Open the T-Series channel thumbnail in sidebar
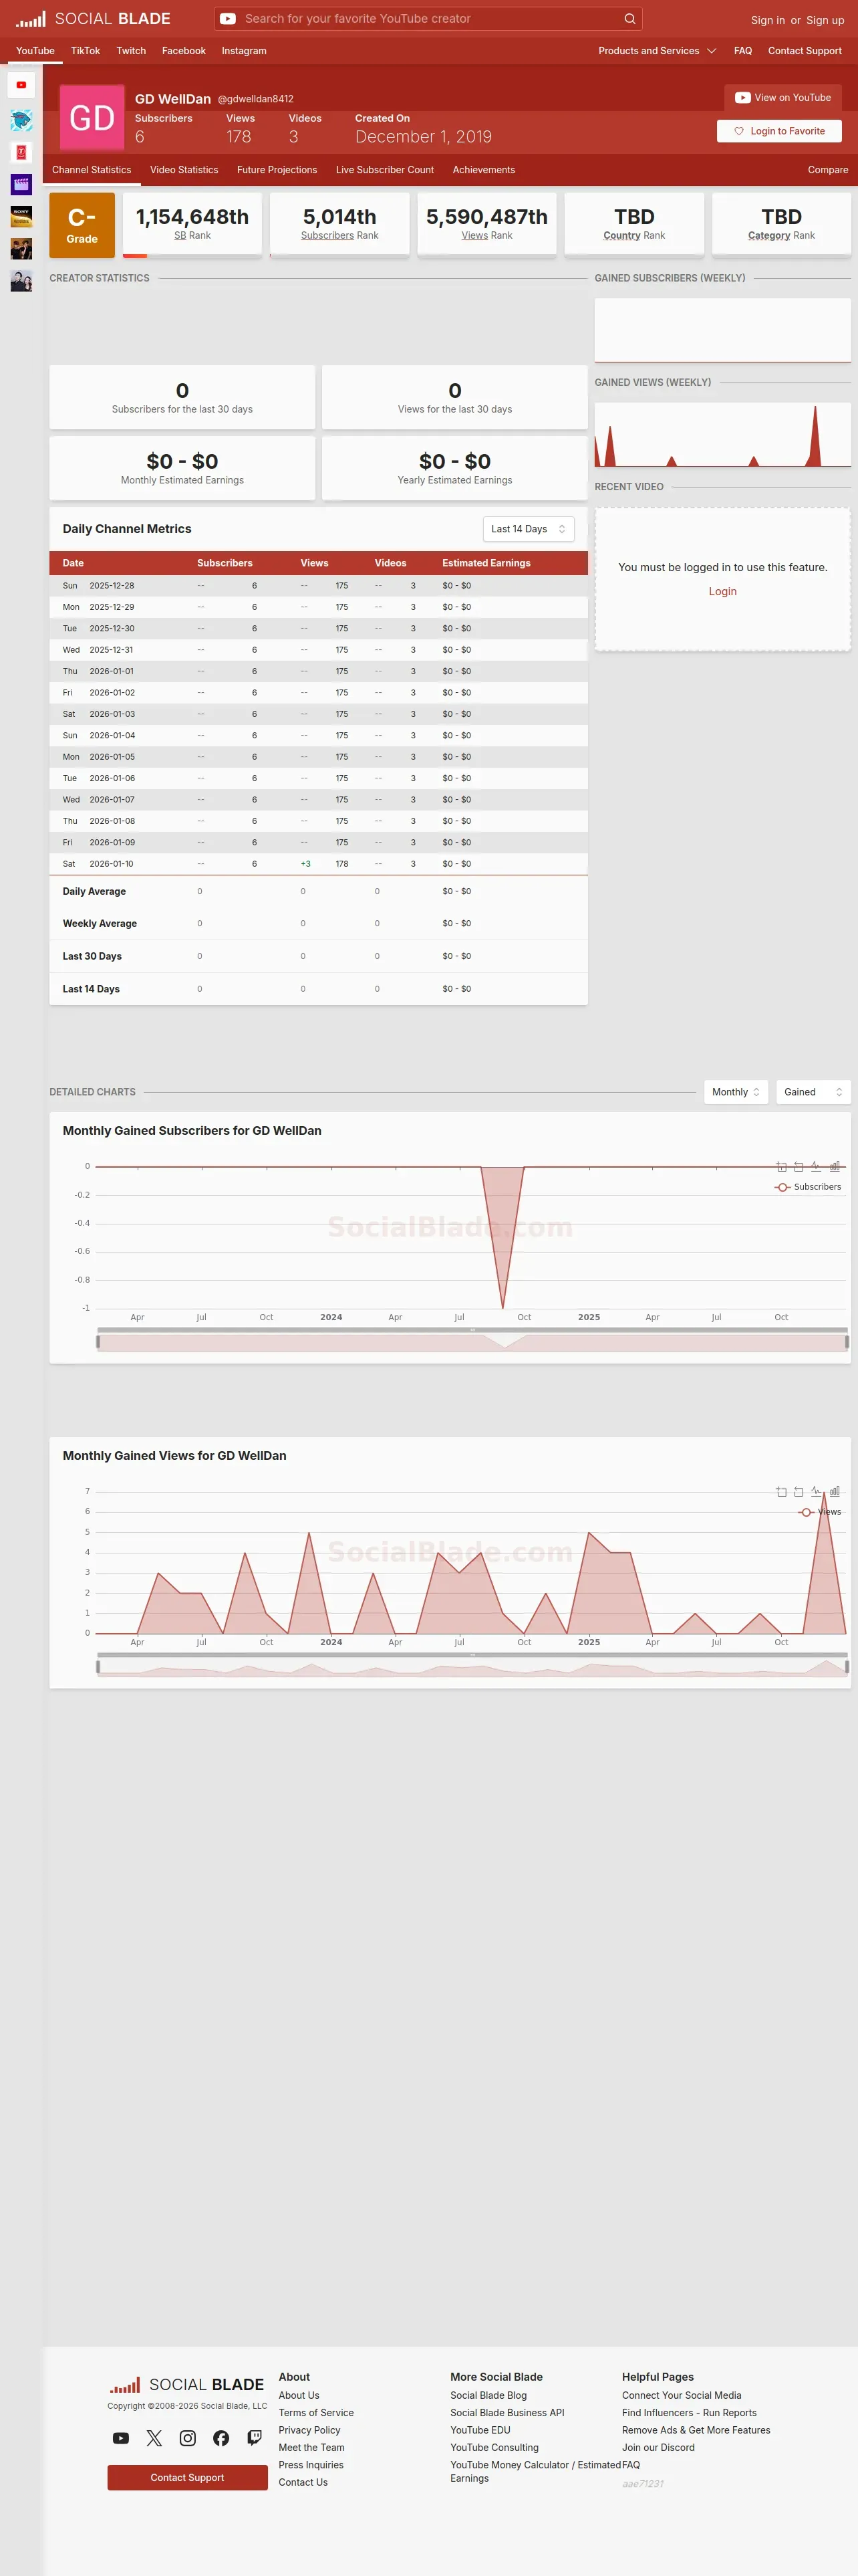The image size is (858, 2576). [21, 152]
